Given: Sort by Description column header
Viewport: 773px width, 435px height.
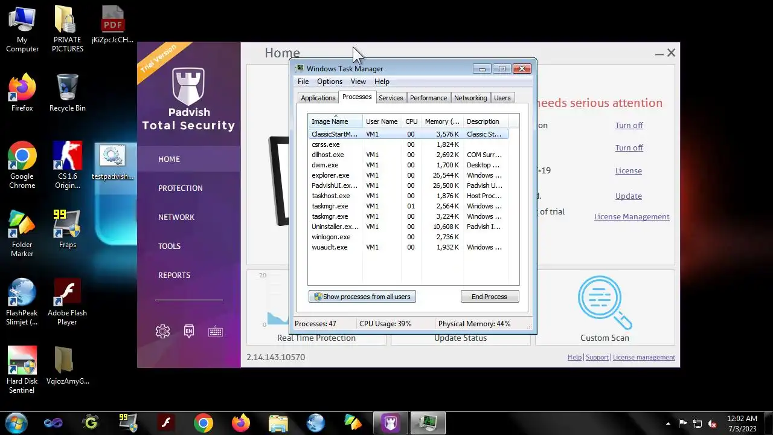Looking at the screenshot, I should [x=486, y=121].
